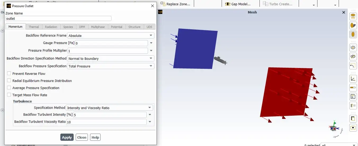Click the camera screenshot icon

[353, 128]
